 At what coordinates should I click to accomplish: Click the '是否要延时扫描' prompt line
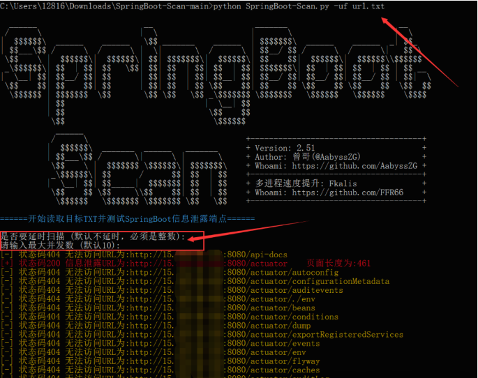tap(93, 236)
